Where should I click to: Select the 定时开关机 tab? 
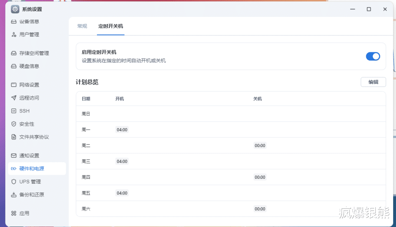[111, 26]
